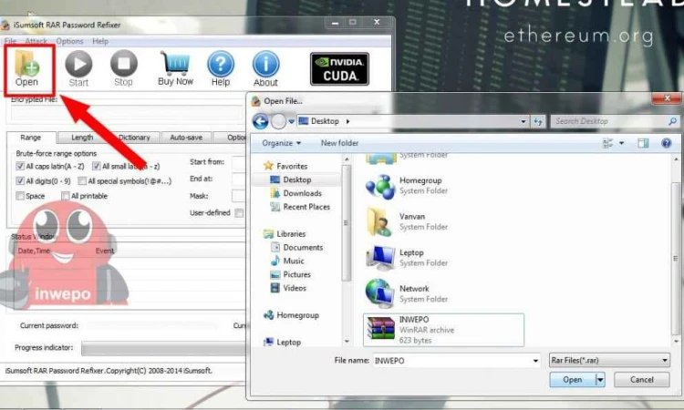Open the dialog help icon
This screenshot has width=684, height=410.
tap(666, 143)
